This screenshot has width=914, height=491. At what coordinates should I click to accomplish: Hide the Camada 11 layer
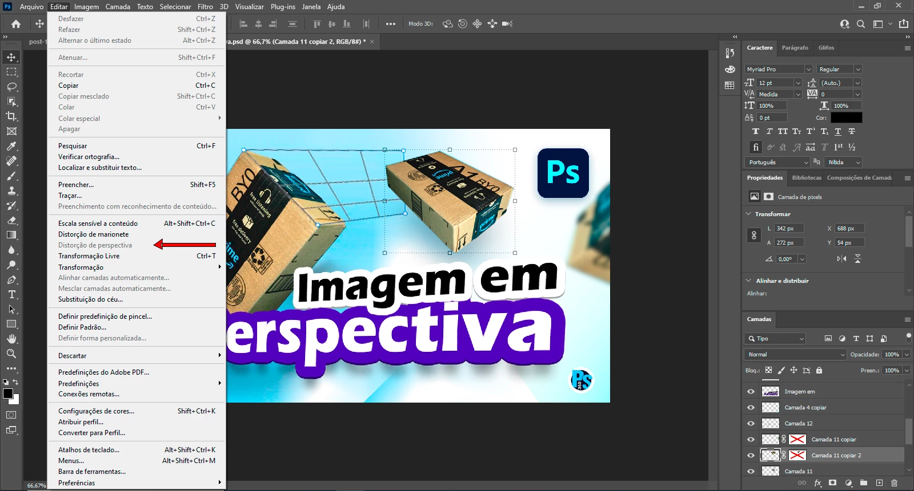(x=751, y=472)
